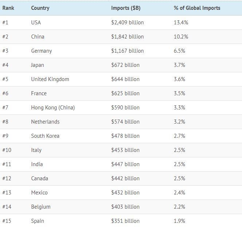Click the $351 billion value
242x229 pixels.
coord(125,221)
